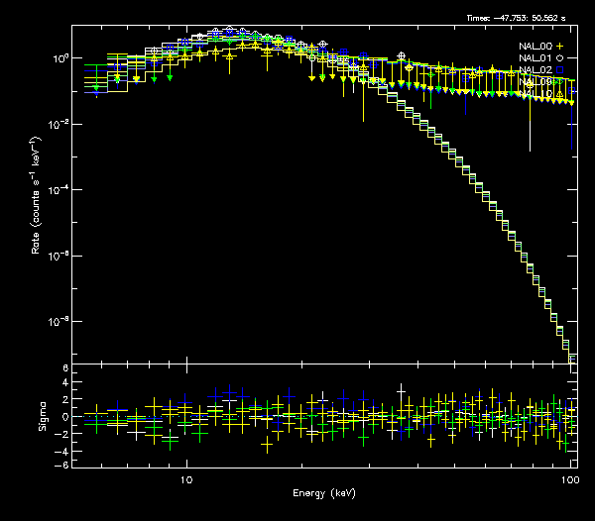This screenshot has height=521, width=595.
Task: Select the NAI_00 legend label
Action: click(535, 46)
